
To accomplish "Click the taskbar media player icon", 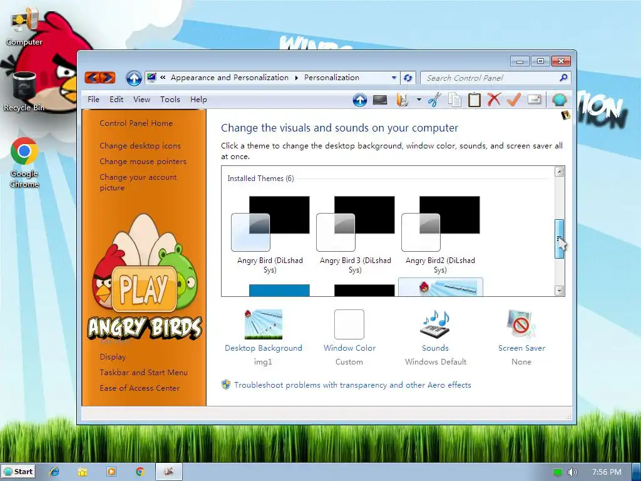I will pos(111,472).
